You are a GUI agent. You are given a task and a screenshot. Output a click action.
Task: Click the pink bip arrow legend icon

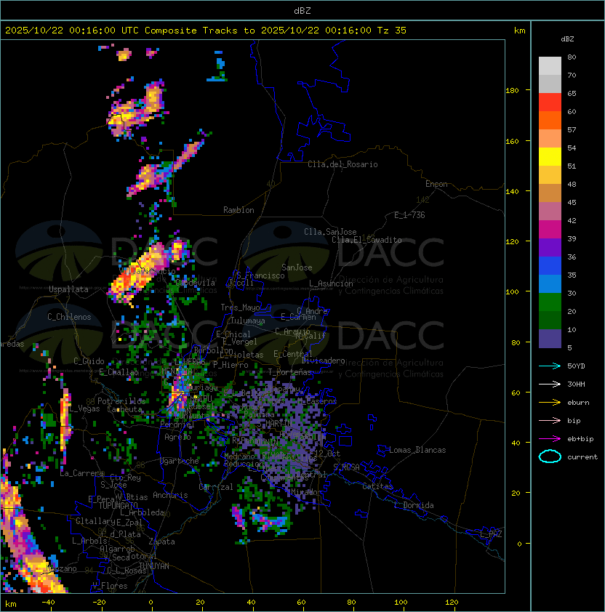[550, 420]
